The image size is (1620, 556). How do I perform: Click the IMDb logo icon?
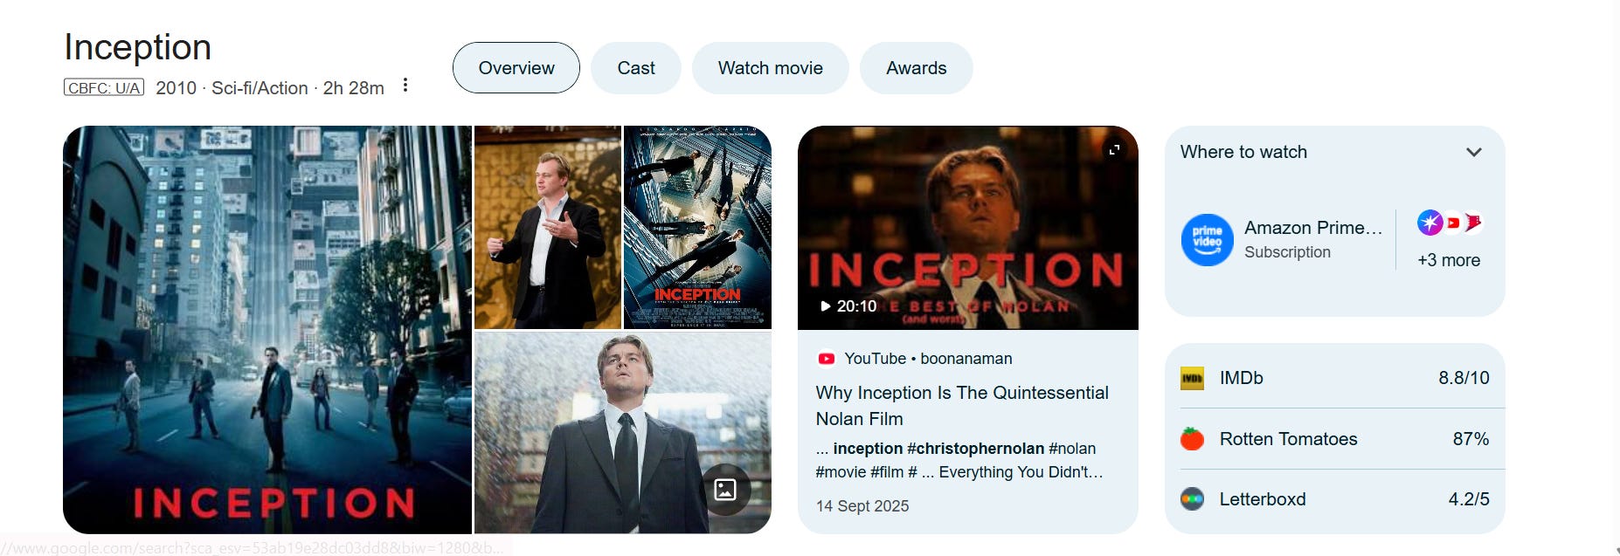[1192, 378]
